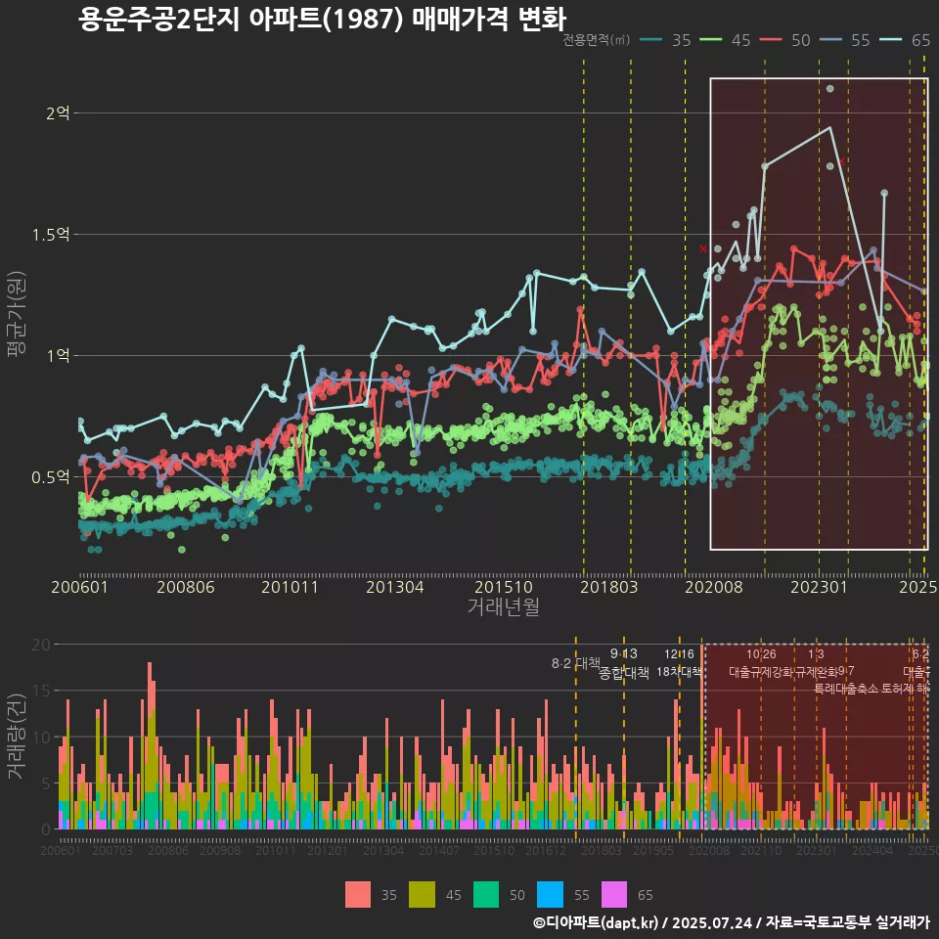The image size is (939, 939).
Task: Click the 55 line legend entry
Action: coord(845,40)
